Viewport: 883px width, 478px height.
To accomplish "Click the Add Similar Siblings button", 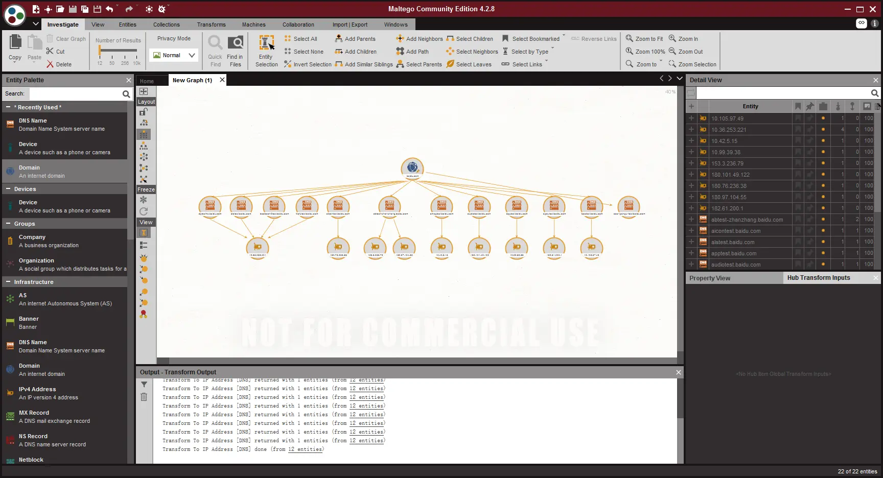I will tap(364, 64).
